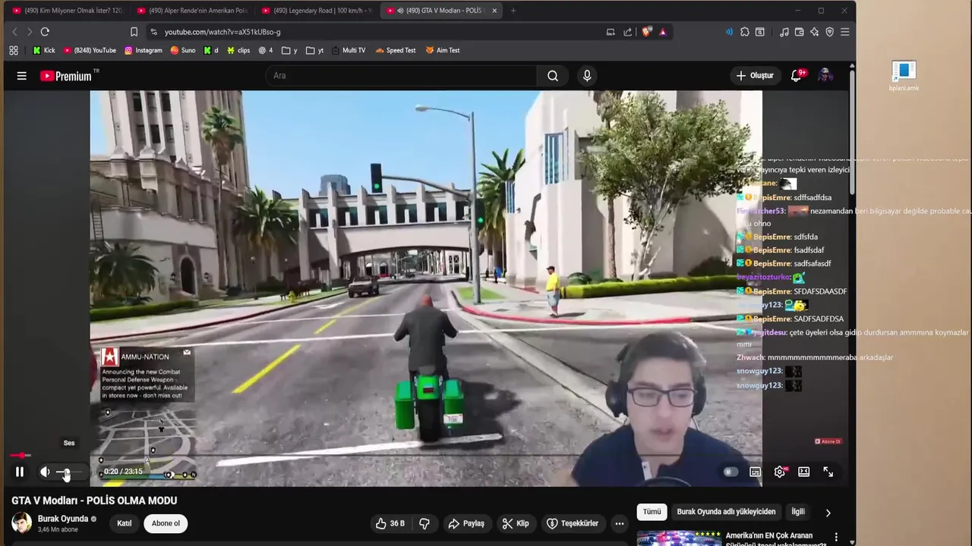Open Brave Rewards triangle icon

coord(663,32)
